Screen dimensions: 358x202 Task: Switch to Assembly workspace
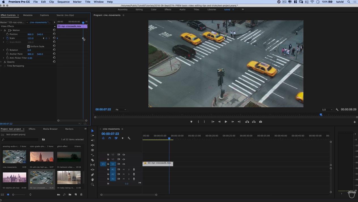click(123, 9)
